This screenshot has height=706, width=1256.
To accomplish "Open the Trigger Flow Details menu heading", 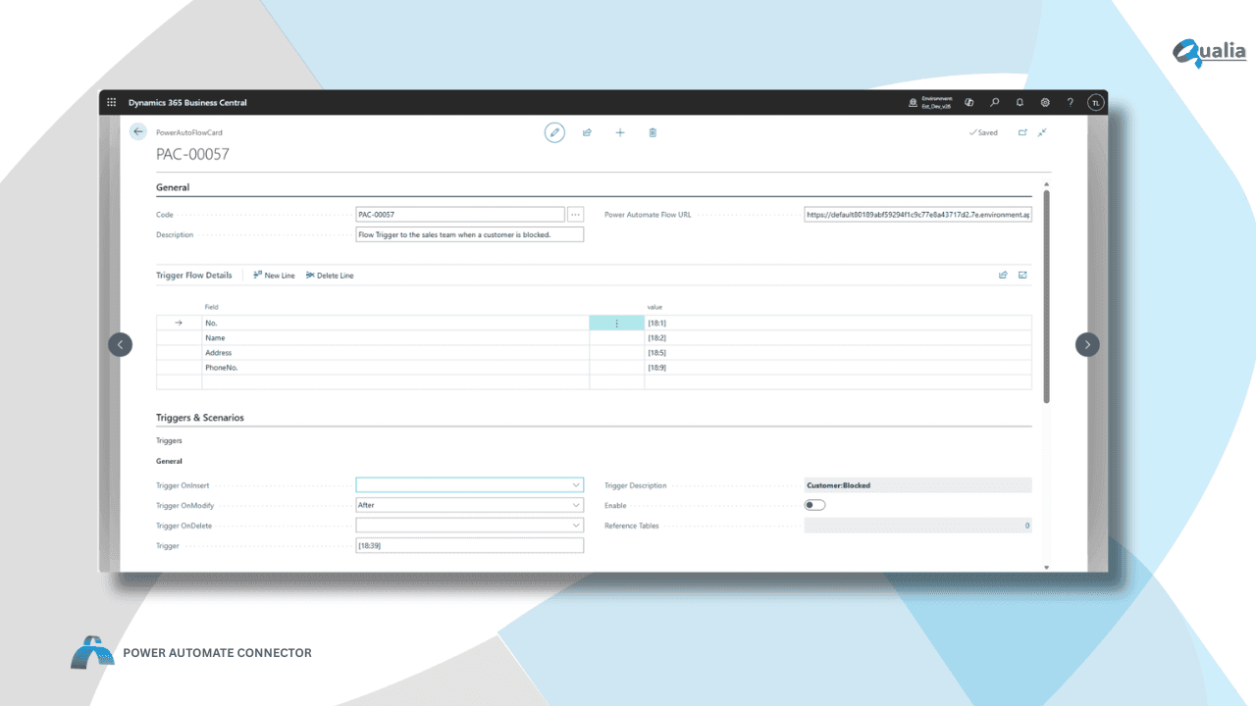I will pyautogui.click(x=194, y=276).
